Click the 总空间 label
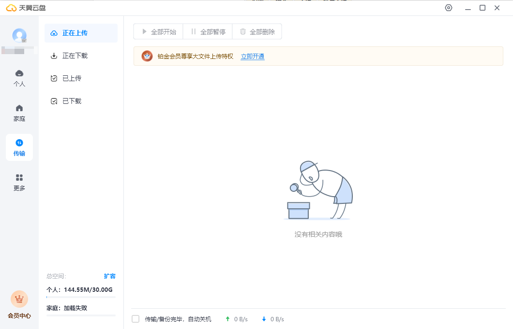Viewport: 513px width, 329px height. (x=56, y=276)
